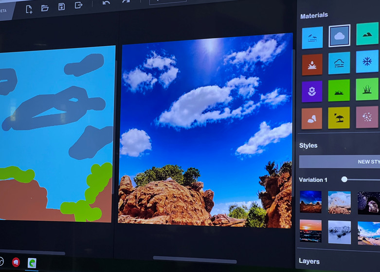Image resolution: width=380 pixels, height=272 pixels.
Task: Export the image using the export icon
Action: [x=78, y=5]
